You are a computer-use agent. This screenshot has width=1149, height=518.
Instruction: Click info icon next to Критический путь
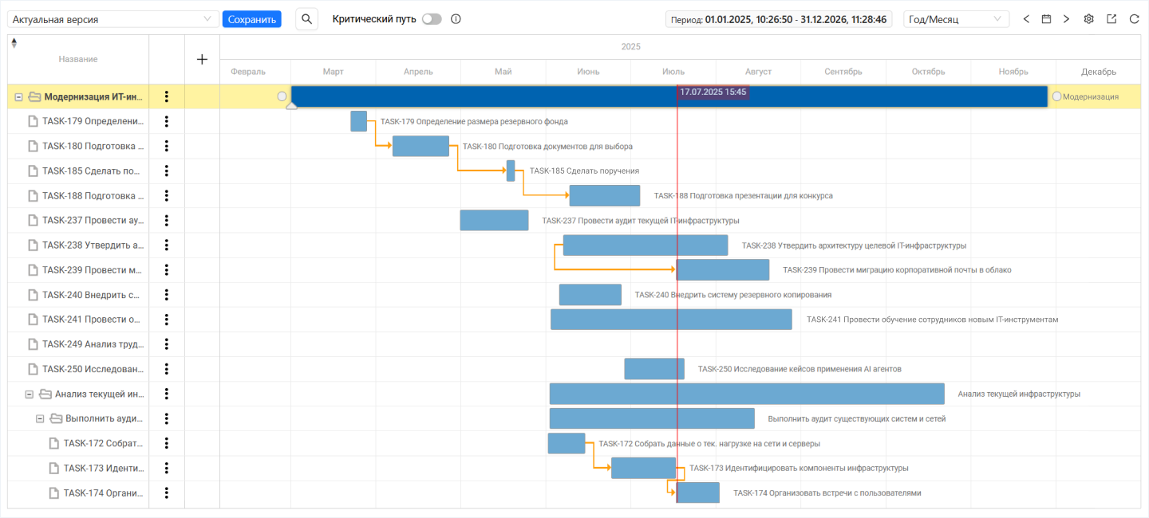point(456,19)
